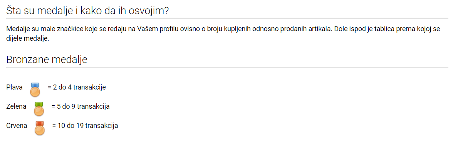453x141 pixels.
Task: Click the "= 10 do 19 transakcija" text
Action: point(85,126)
